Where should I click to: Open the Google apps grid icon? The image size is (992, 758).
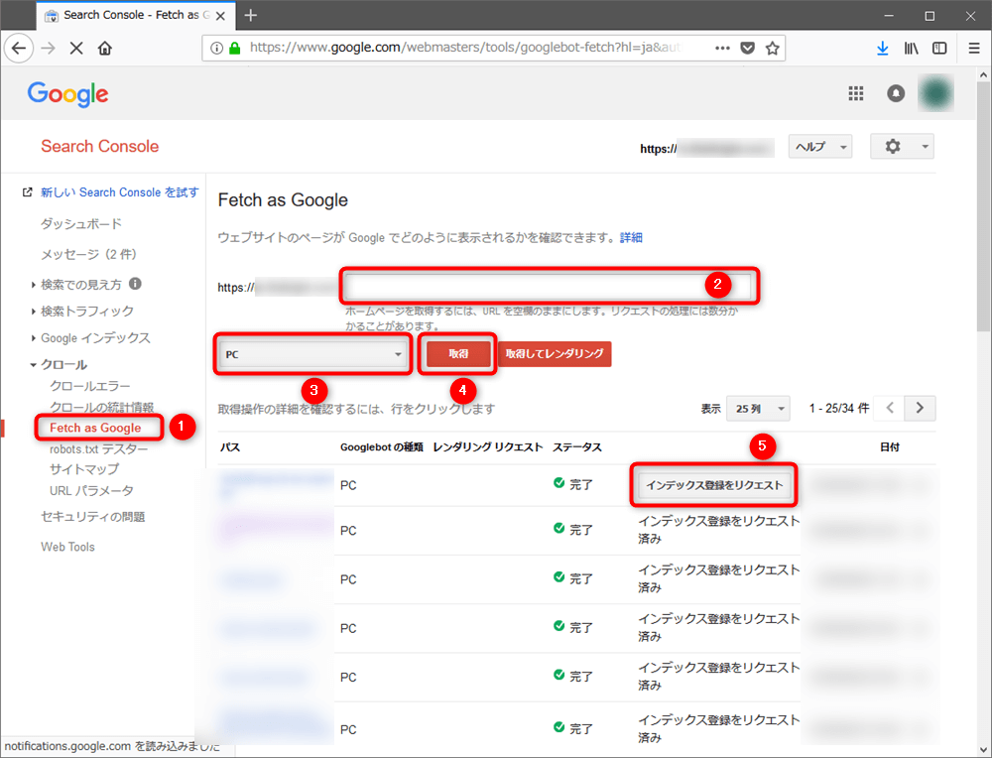[x=855, y=93]
